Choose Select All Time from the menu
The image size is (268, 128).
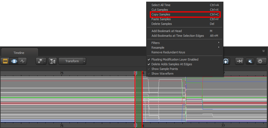[185, 5]
